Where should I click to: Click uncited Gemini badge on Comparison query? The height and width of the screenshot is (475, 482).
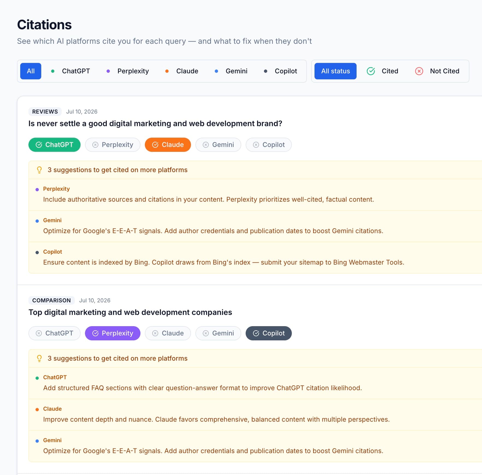(x=218, y=333)
